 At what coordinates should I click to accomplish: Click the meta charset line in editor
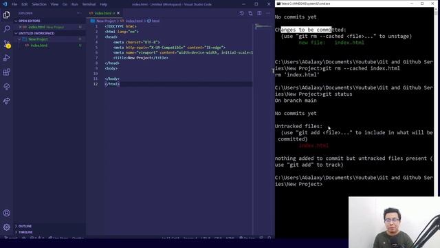[136, 42]
